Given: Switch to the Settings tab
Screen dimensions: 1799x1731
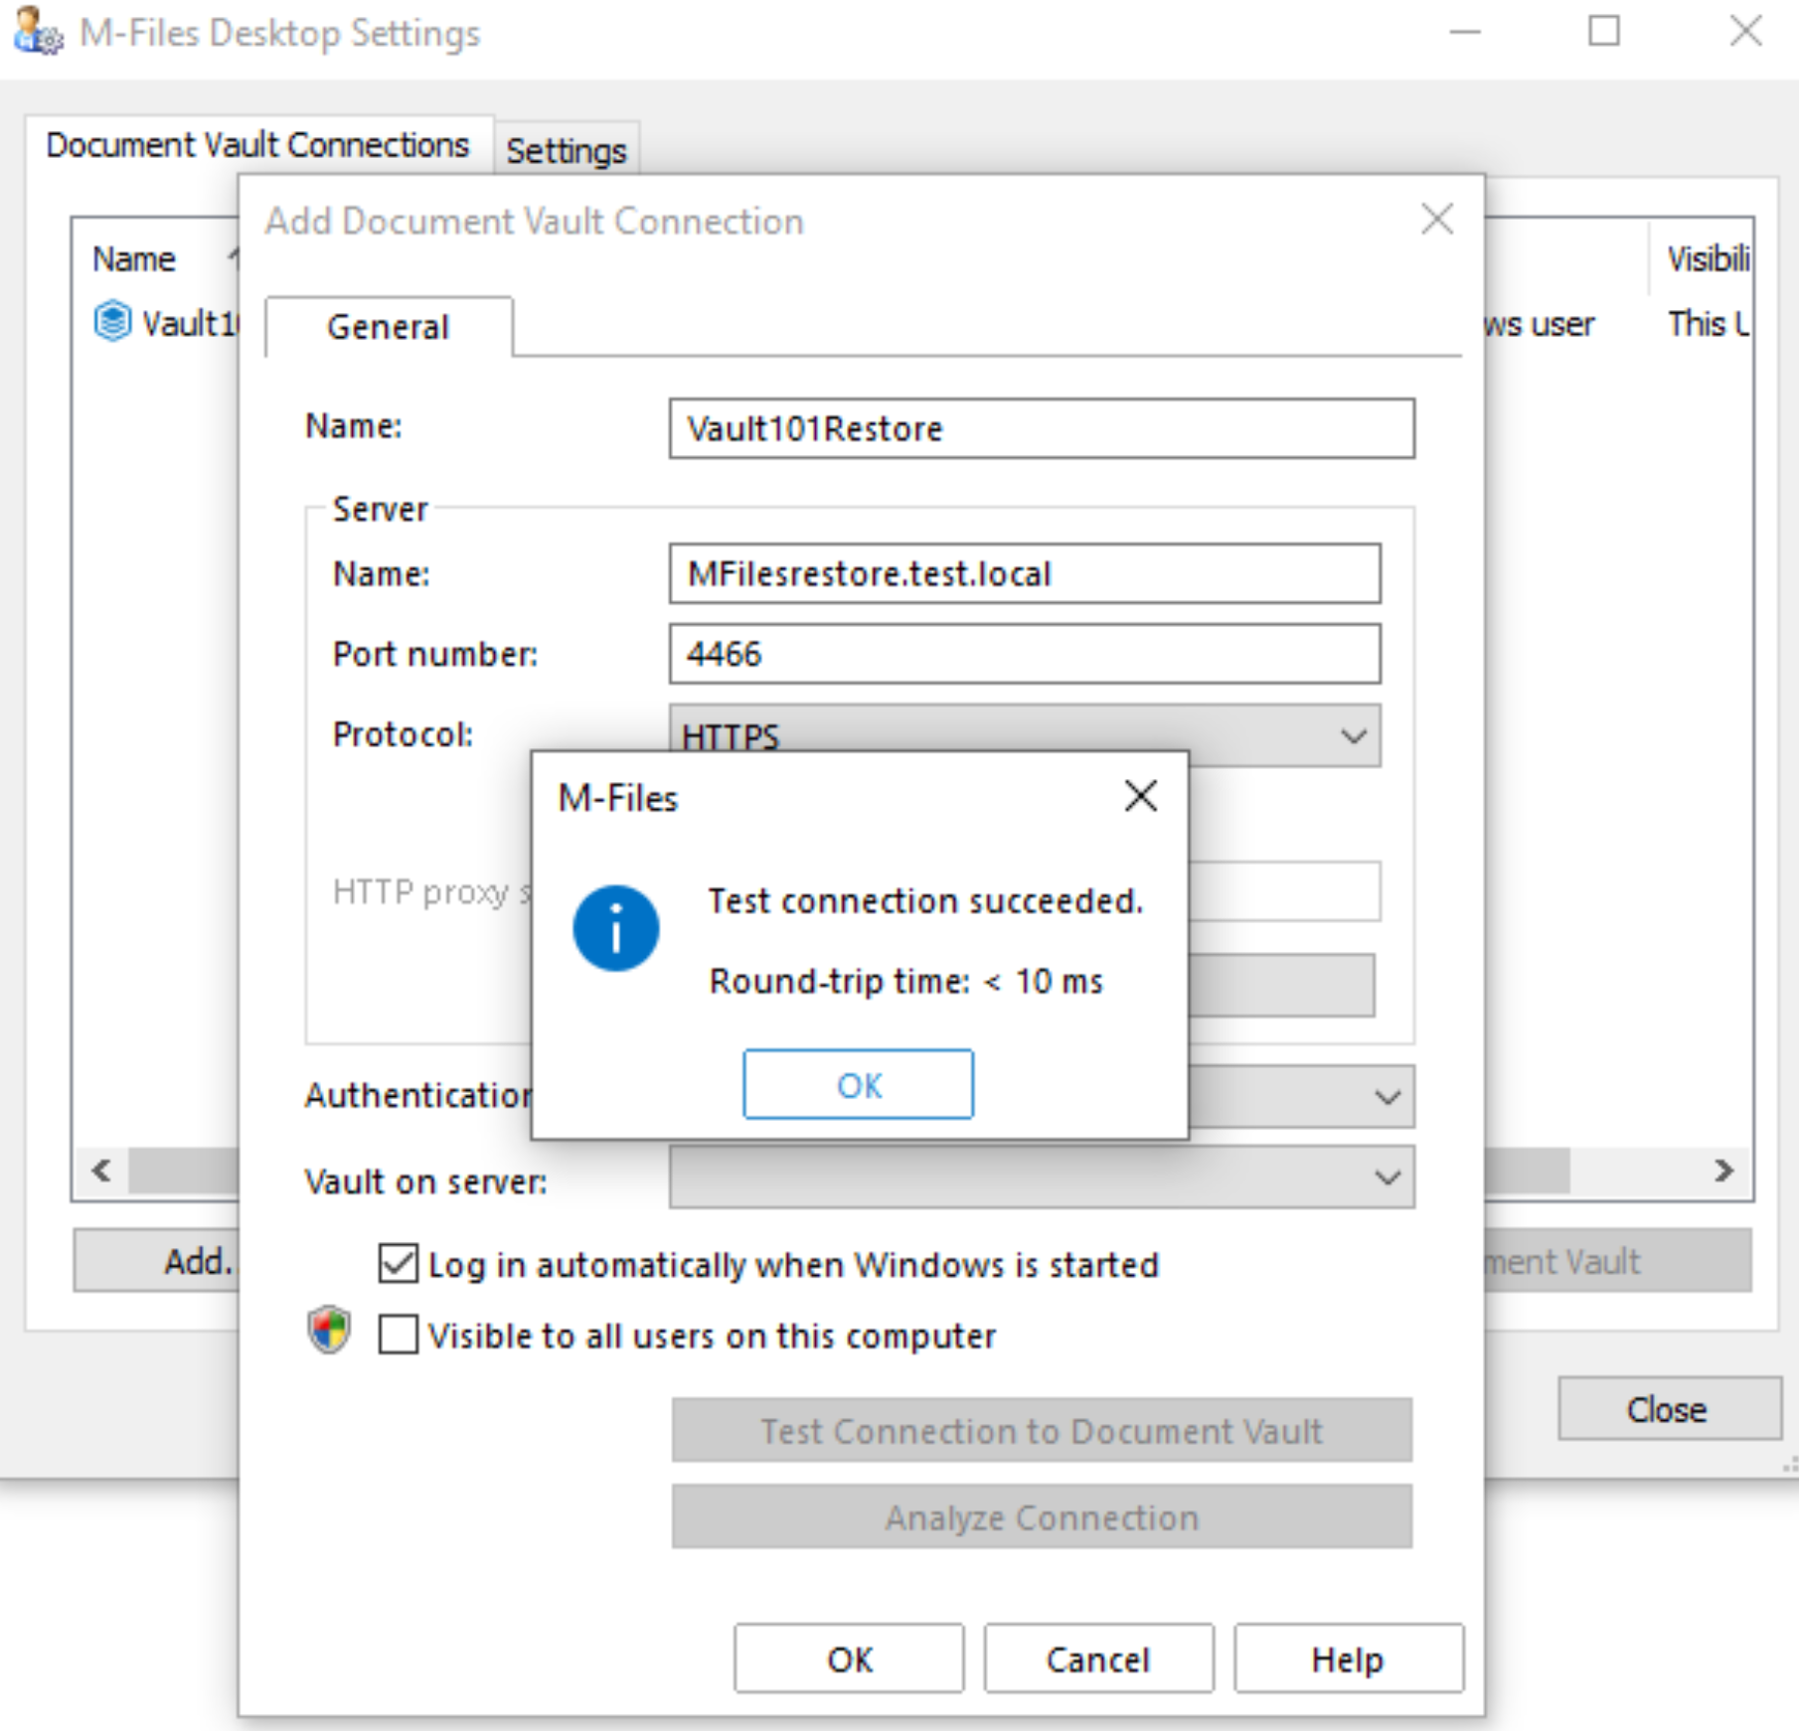Looking at the screenshot, I should [567, 150].
